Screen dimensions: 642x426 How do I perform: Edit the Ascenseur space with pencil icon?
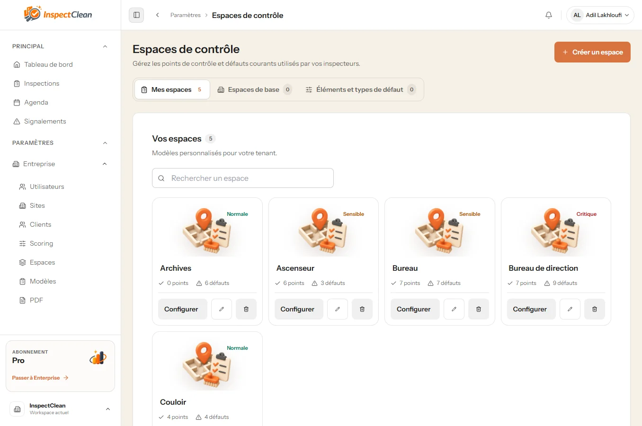(338, 309)
